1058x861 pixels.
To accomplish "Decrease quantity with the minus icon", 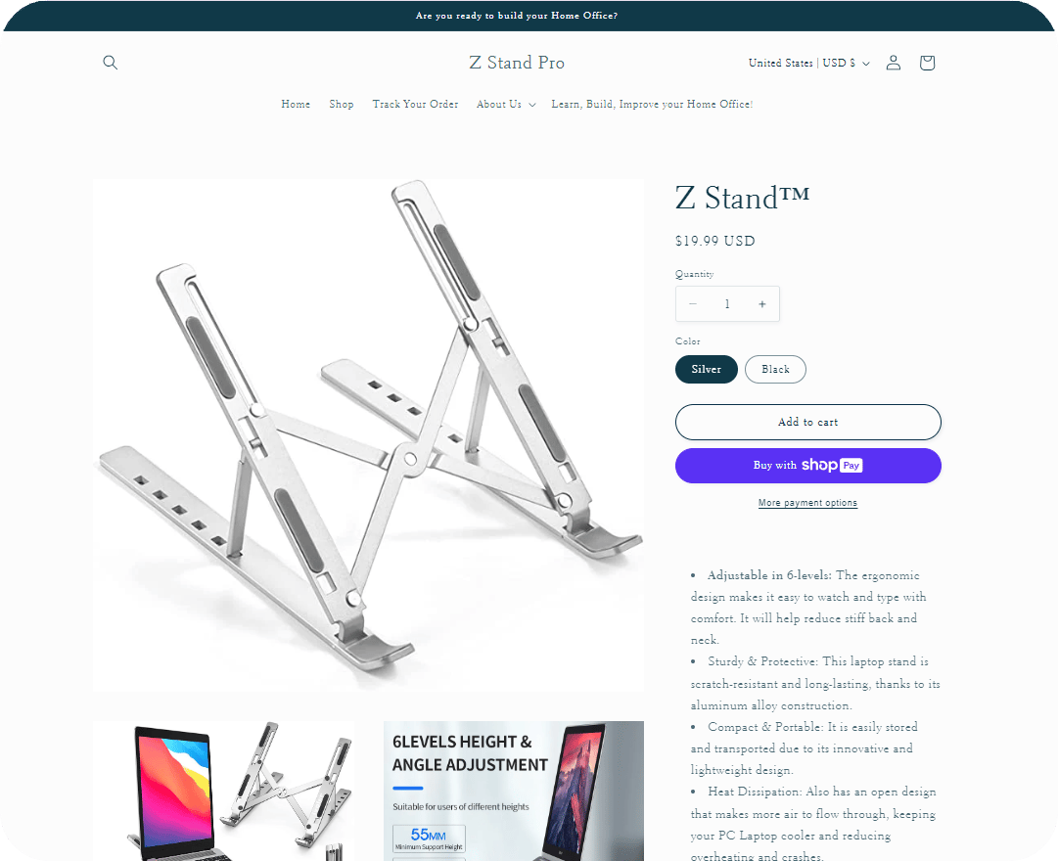I will tap(692, 304).
